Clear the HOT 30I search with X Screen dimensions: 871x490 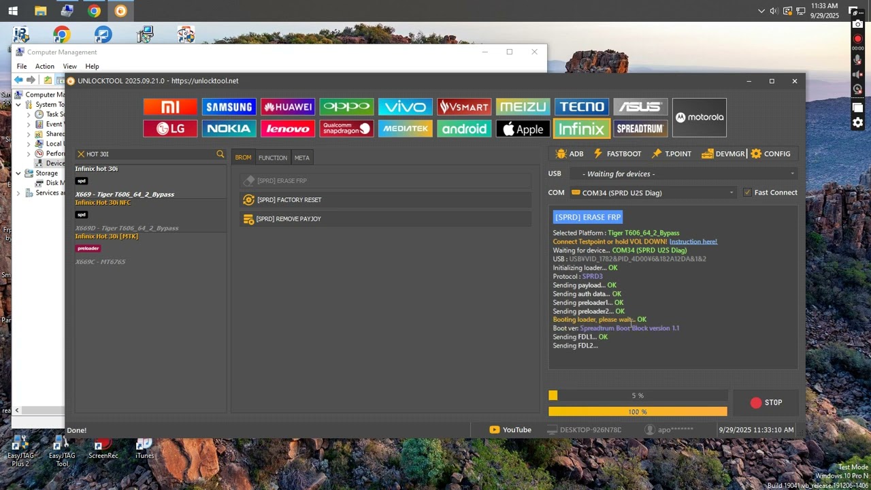[x=80, y=154]
